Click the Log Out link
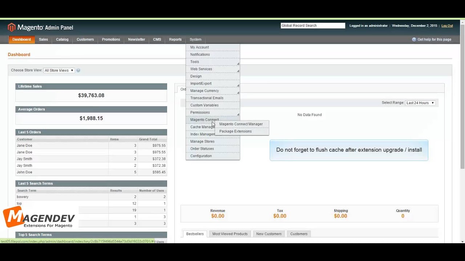Image resolution: width=465 pixels, height=261 pixels. click(x=447, y=26)
